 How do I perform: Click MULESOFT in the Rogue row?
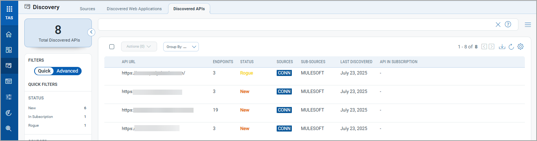[x=312, y=73]
